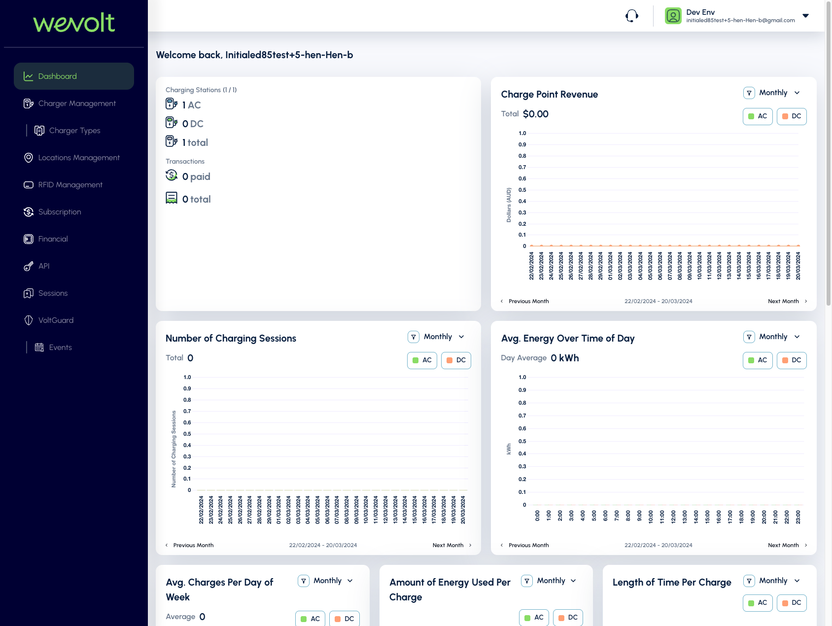Click the total transactions receipt icon
Screen dimensions: 832x626
point(172,198)
